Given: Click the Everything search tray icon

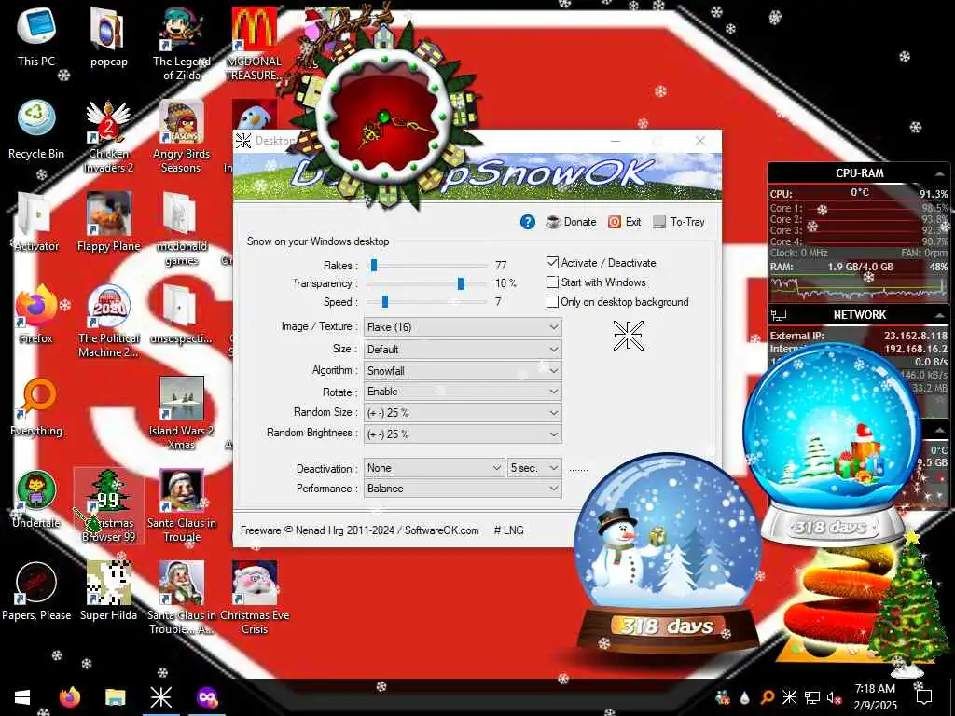Looking at the screenshot, I should [x=768, y=697].
